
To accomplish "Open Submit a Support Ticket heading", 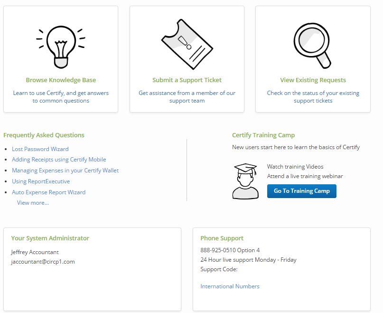I will [x=187, y=80].
